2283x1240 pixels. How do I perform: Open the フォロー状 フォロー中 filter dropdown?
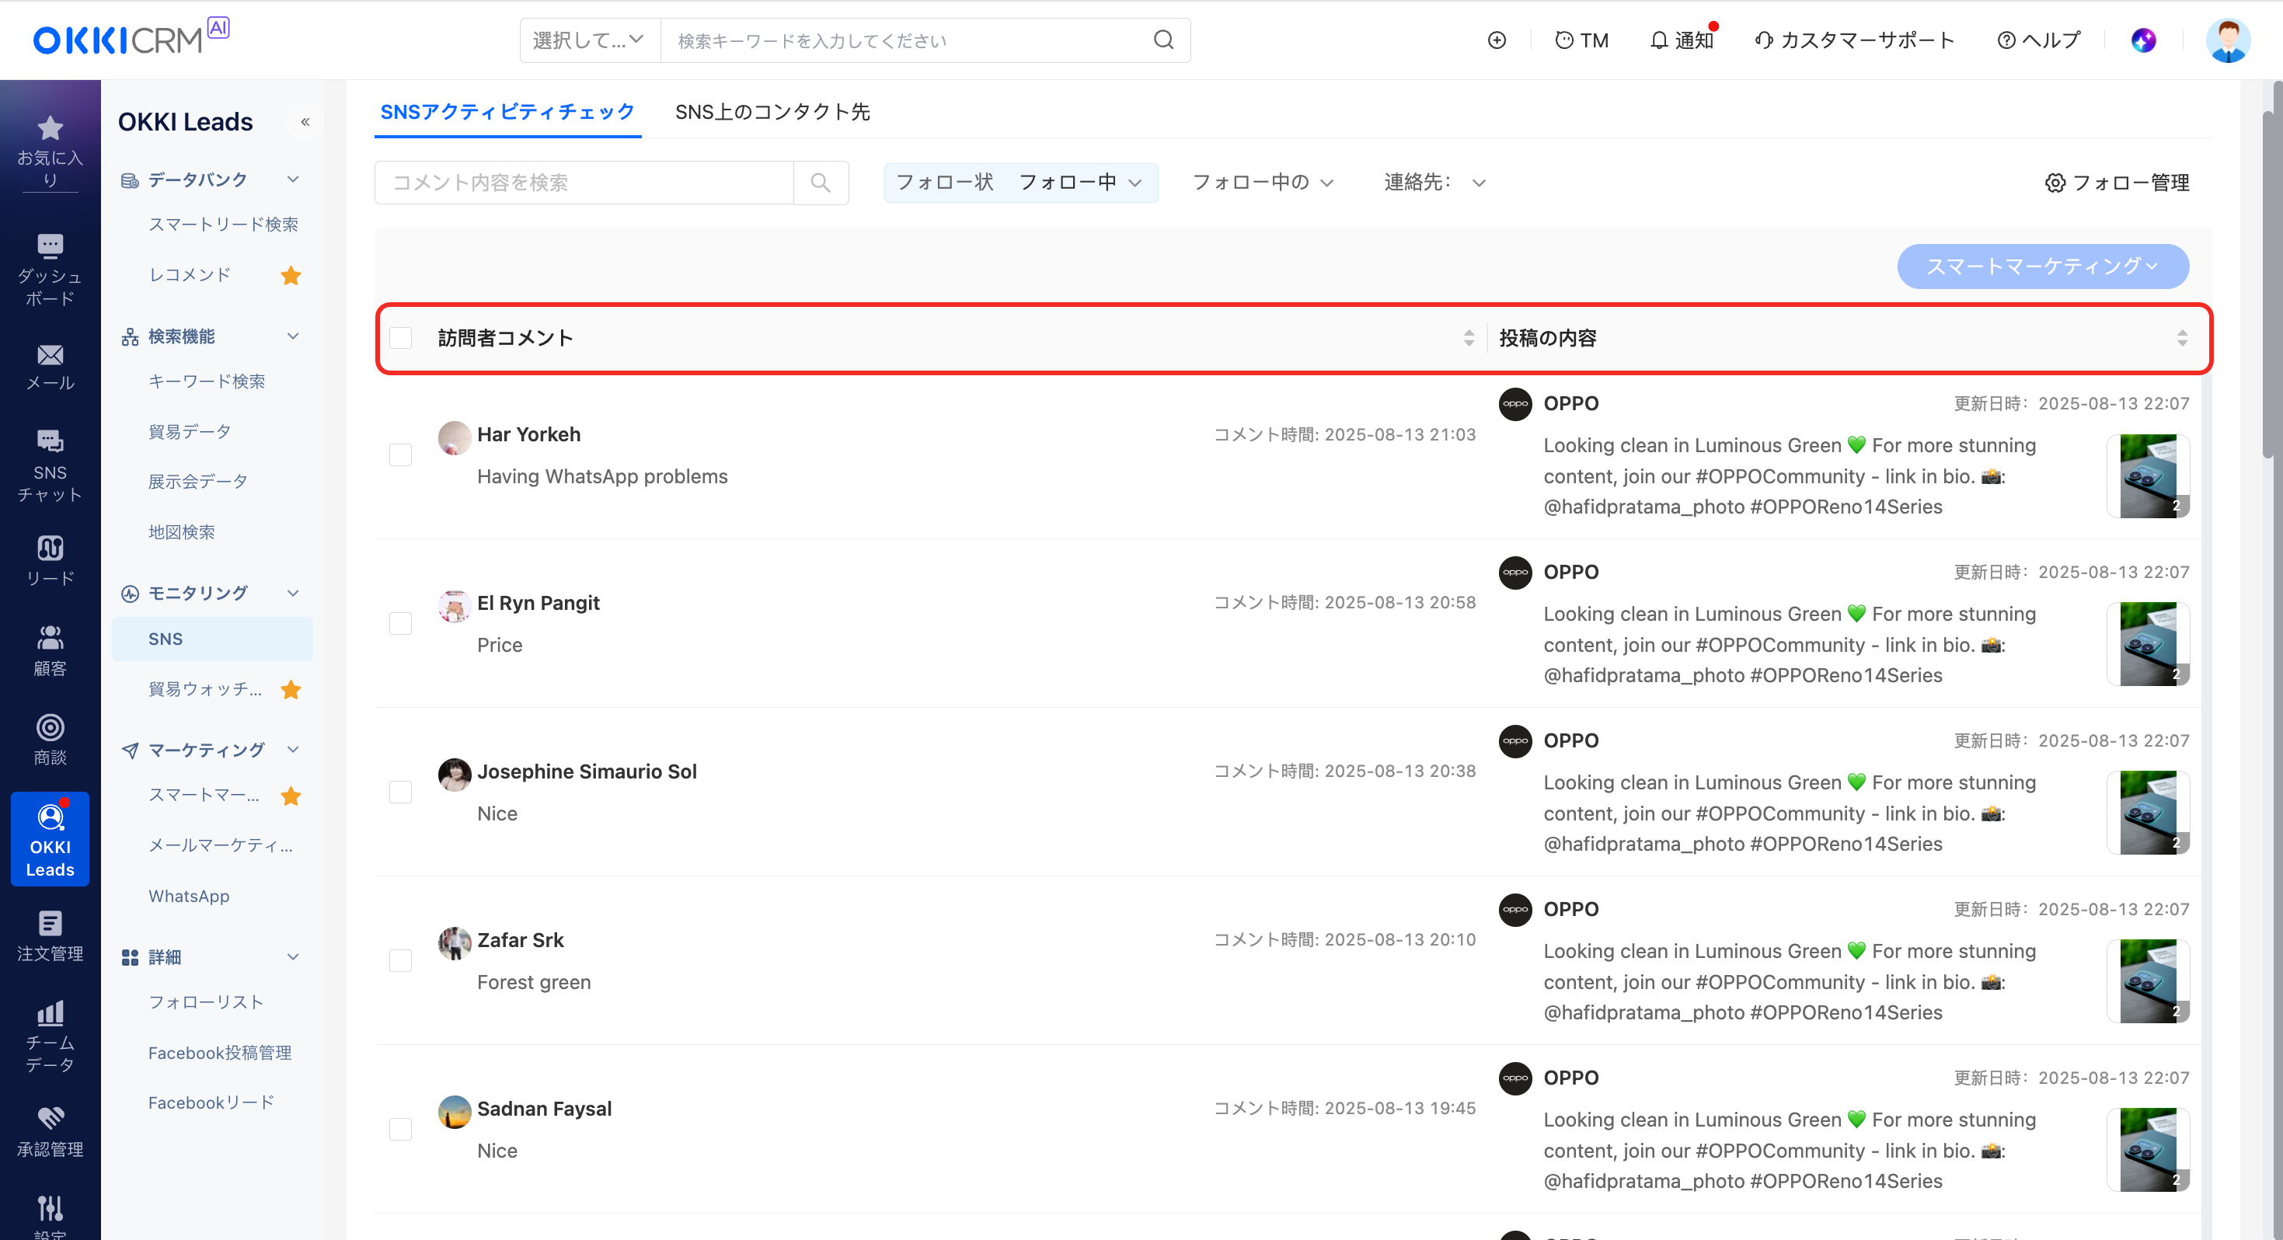pos(1020,183)
